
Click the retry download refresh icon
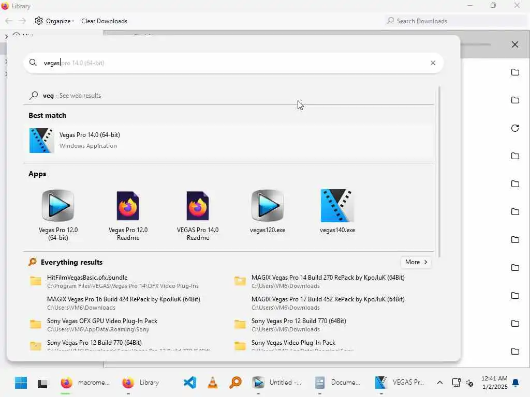tap(515, 128)
